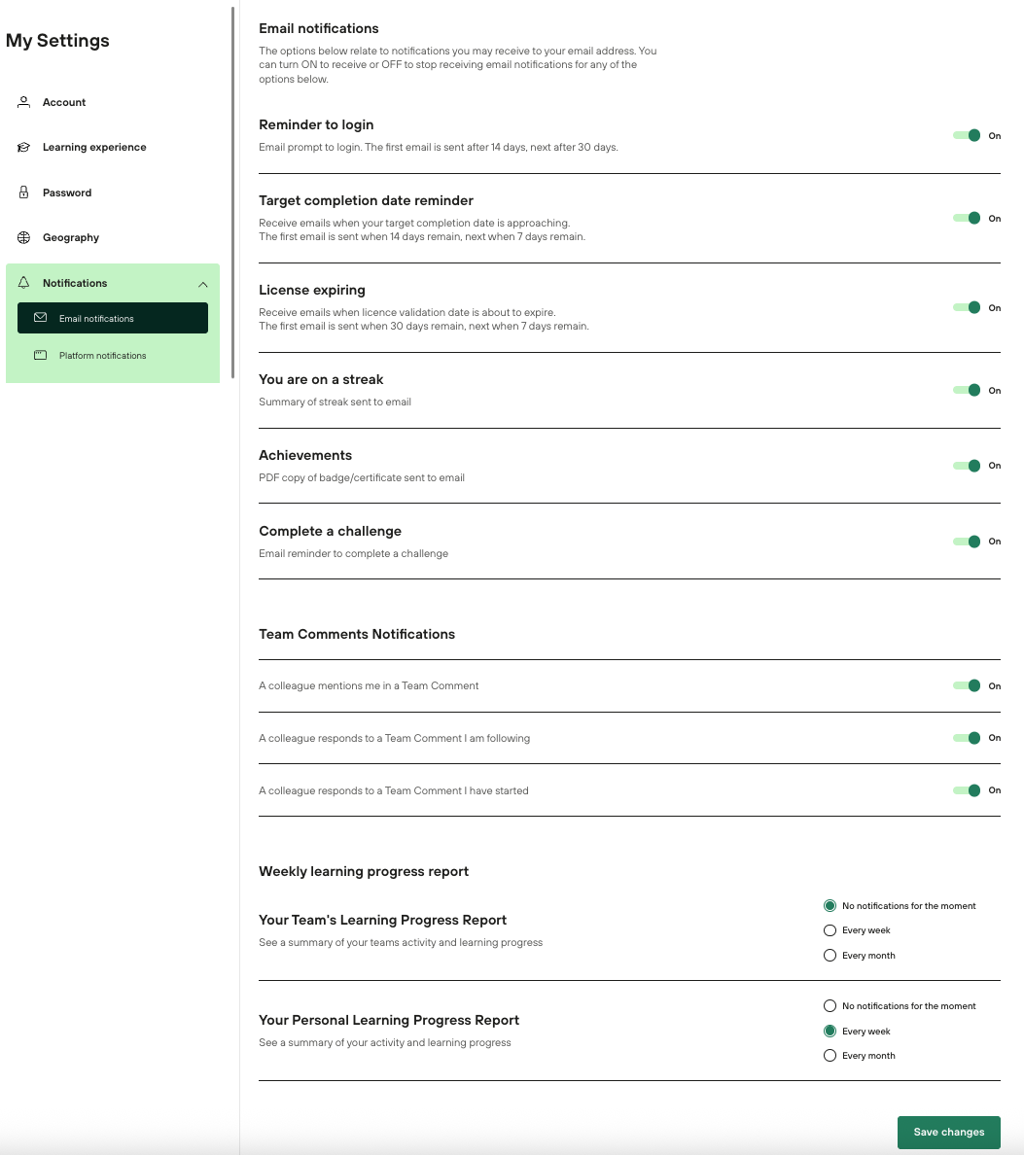Open the Learning experience settings page
The width and height of the screenshot is (1024, 1155).
click(94, 148)
